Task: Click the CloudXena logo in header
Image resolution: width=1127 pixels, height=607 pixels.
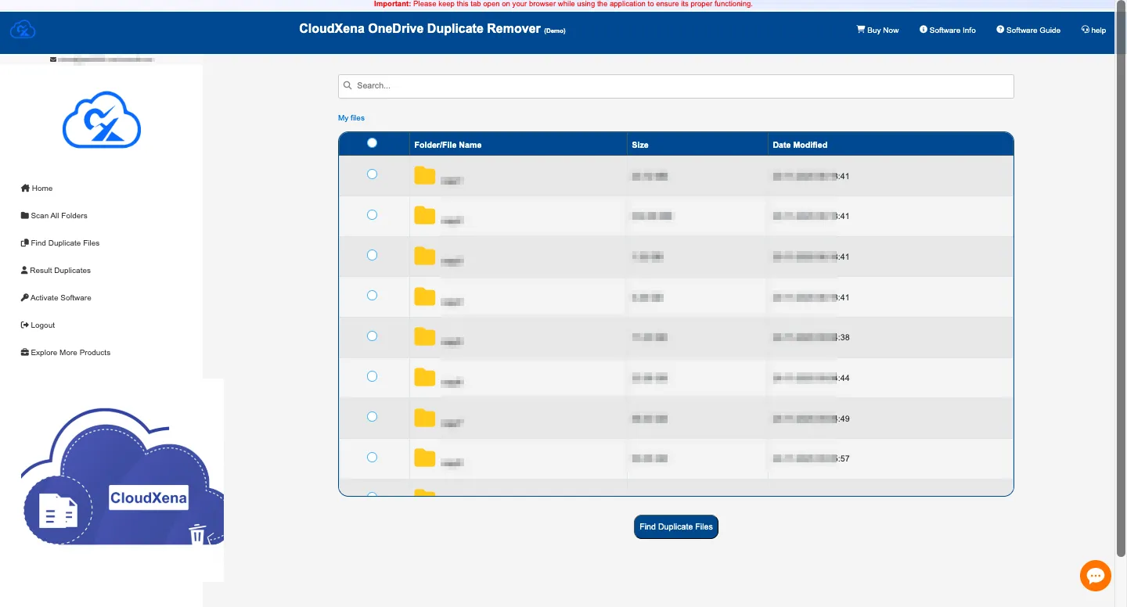Action: (23, 30)
